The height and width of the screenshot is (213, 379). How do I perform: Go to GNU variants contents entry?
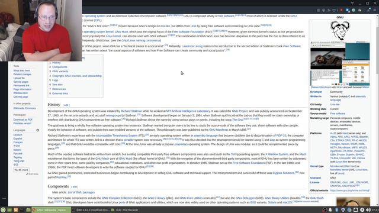[60, 71]
